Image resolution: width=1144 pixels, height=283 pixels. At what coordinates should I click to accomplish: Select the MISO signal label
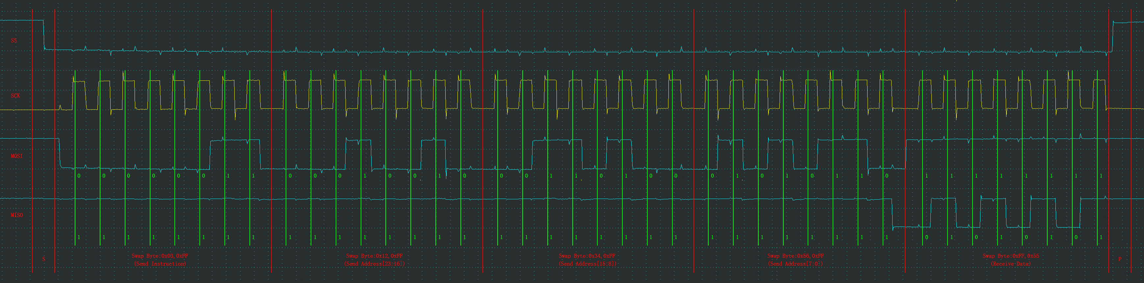coord(16,215)
